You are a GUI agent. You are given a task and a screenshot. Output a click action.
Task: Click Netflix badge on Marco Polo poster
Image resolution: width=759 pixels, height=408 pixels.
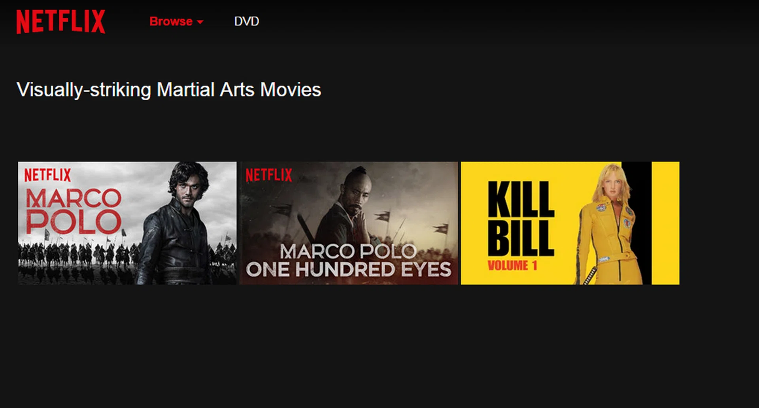tap(47, 175)
